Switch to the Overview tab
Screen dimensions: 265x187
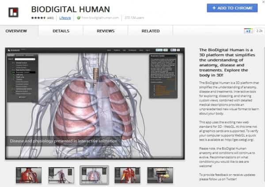tap(16, 31)
